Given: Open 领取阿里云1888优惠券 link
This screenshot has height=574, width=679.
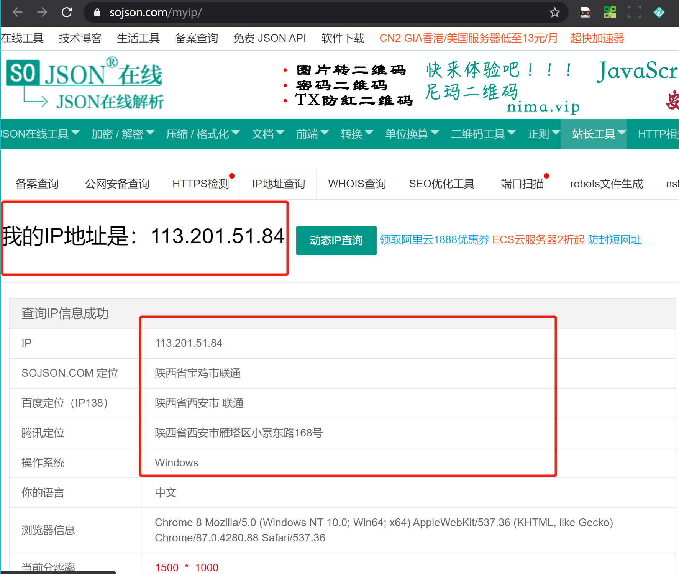Looking at the screenshot, I should pyautogui.click(x=435, y=240).
